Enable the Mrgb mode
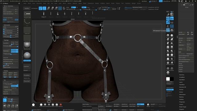Image resolution: width=197 pixels, height=111 pixels. tap(68, 7)
